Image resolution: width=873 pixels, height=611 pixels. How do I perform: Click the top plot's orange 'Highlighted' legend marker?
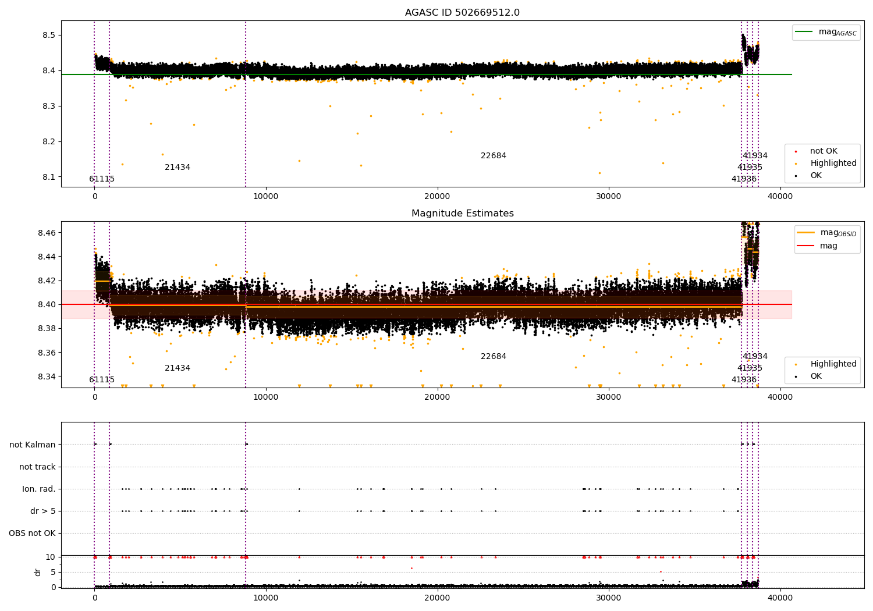click(796, 164)
